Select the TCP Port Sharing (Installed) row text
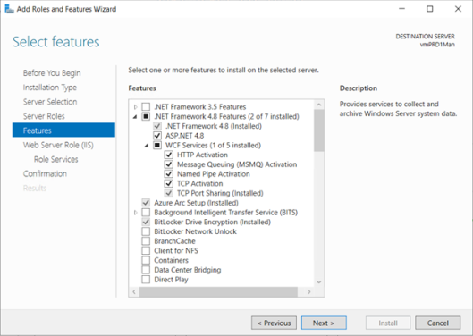This screenshot has height=336, width=473. click(x=220, y=193)
